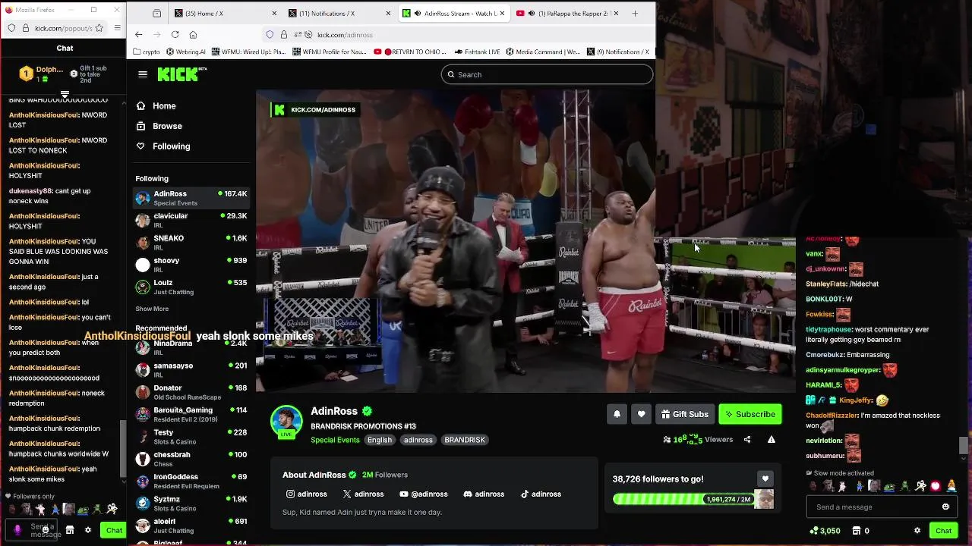
Task: Open Fishtank LIVE bookmark
Action: tap(478, 52)
